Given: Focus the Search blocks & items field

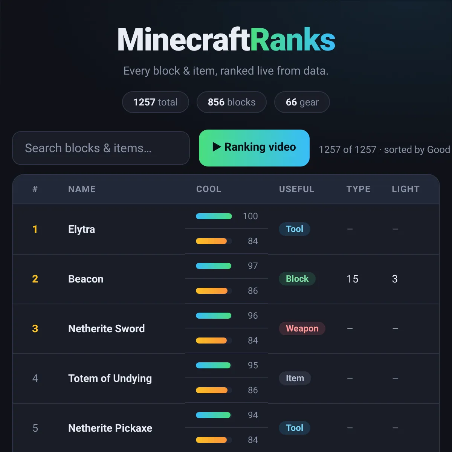Looking at the screenshot, I should pyautogui.click(x=101, y=148).
